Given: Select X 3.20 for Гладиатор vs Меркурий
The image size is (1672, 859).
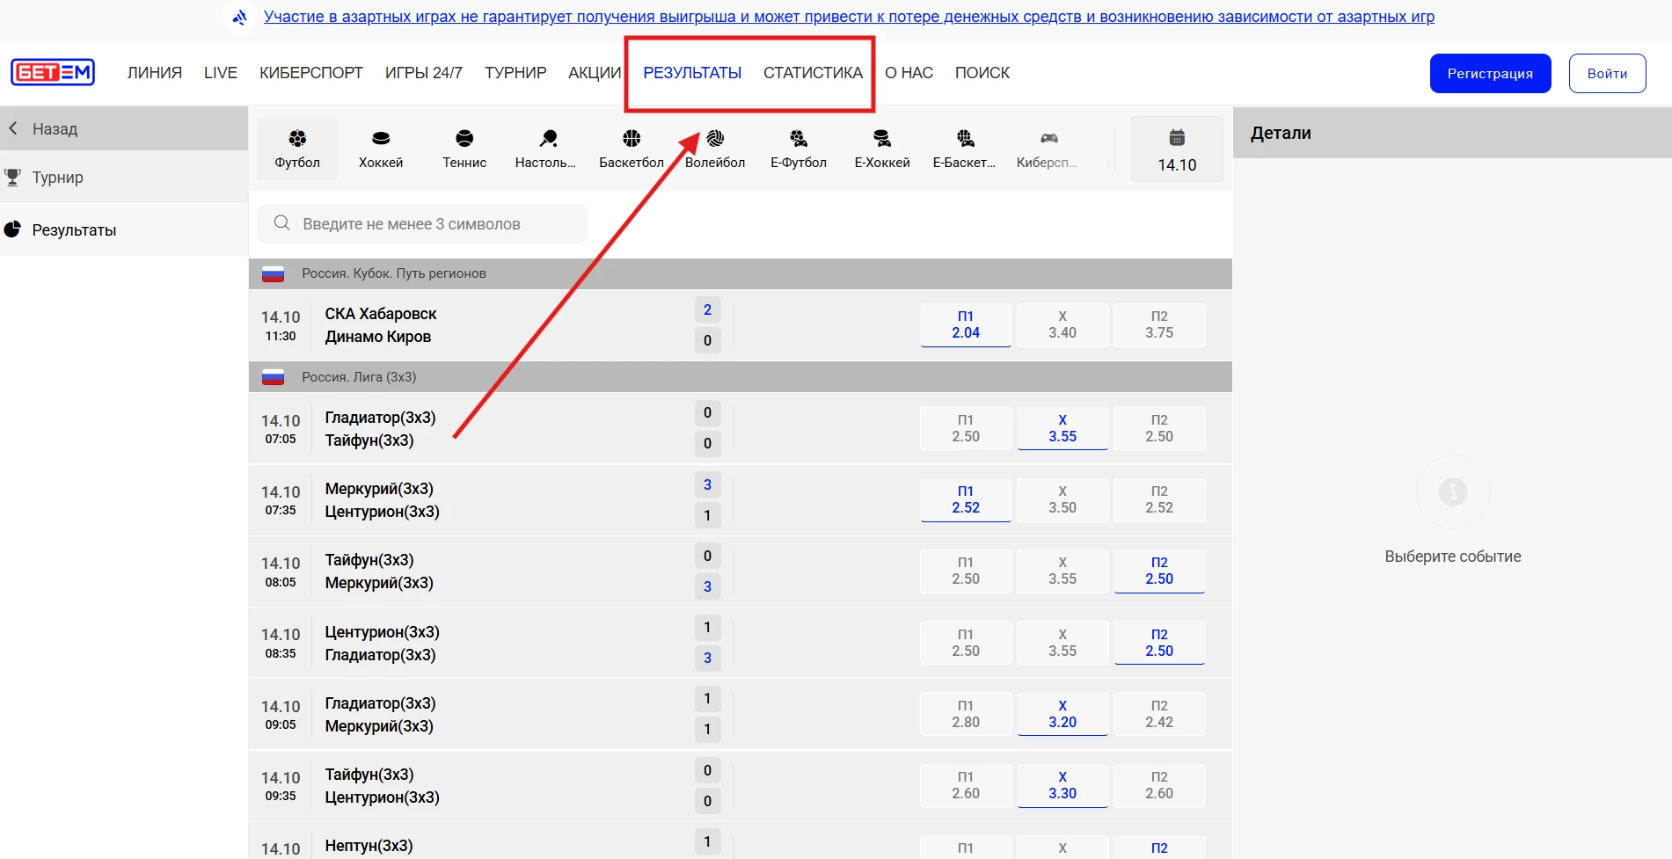Looking at the screenshot, I should click(1062, 714).
